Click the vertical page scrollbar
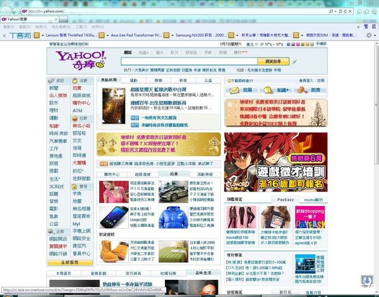 tap(375, 158)
